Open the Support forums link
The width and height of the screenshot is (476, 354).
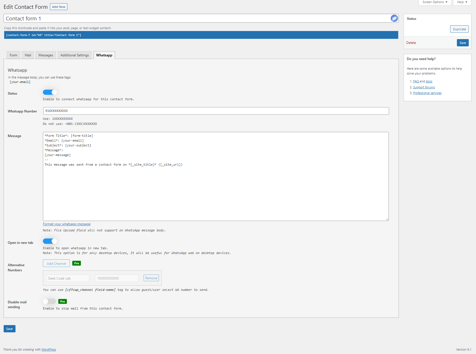pyautogui.click(x=424, y=88)
